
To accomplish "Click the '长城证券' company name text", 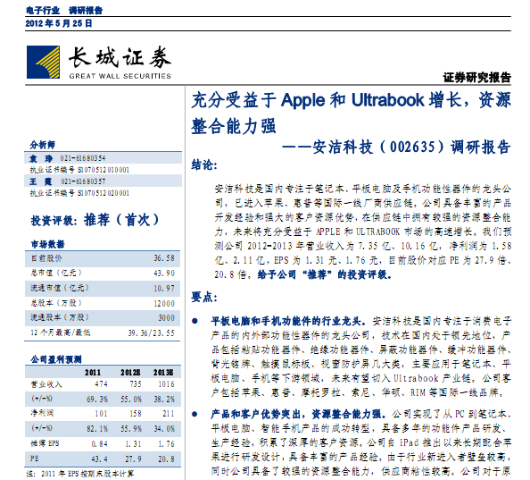I will pos(120,57).
